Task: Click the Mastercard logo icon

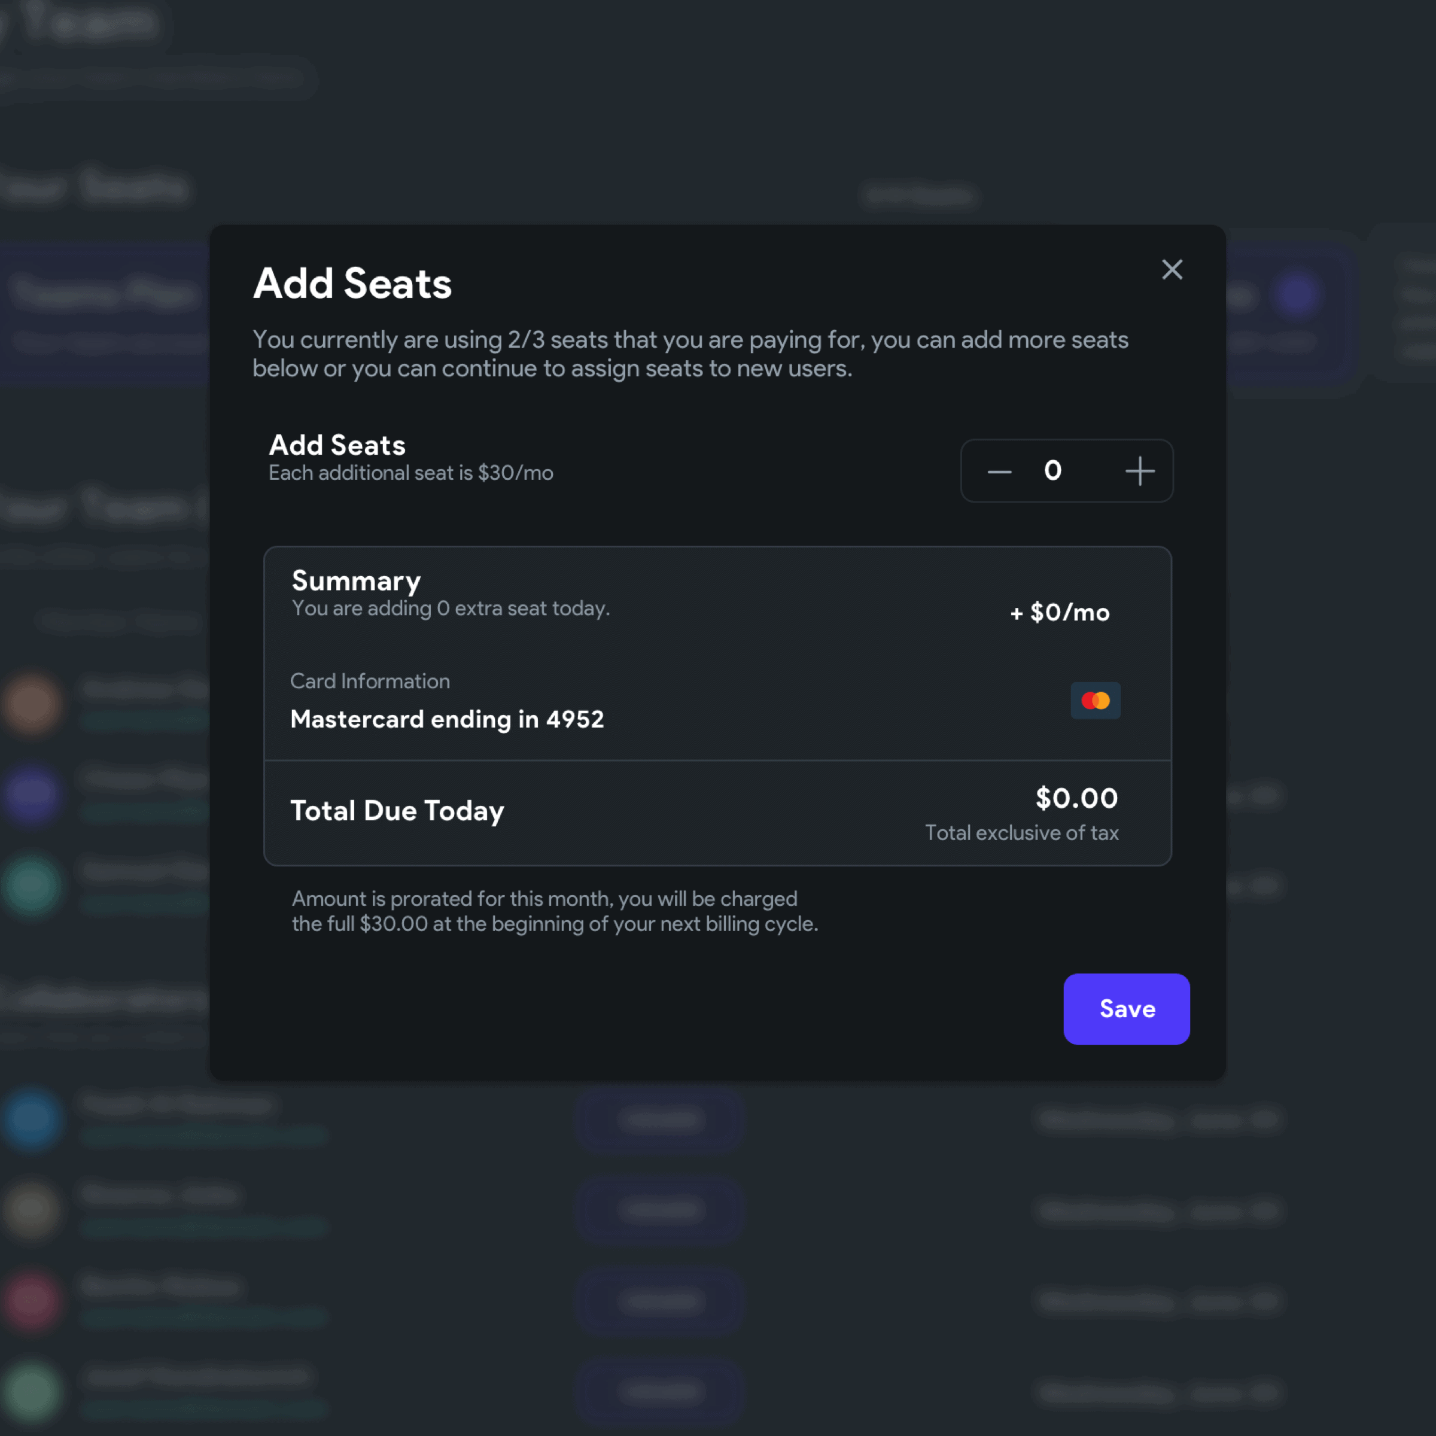Action: (x=1095, y=700)
